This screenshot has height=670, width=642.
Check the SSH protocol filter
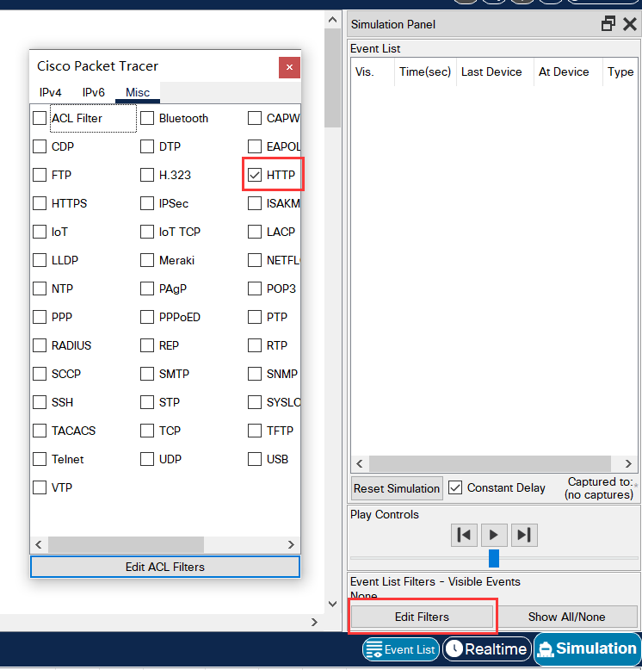pos(40,402)
